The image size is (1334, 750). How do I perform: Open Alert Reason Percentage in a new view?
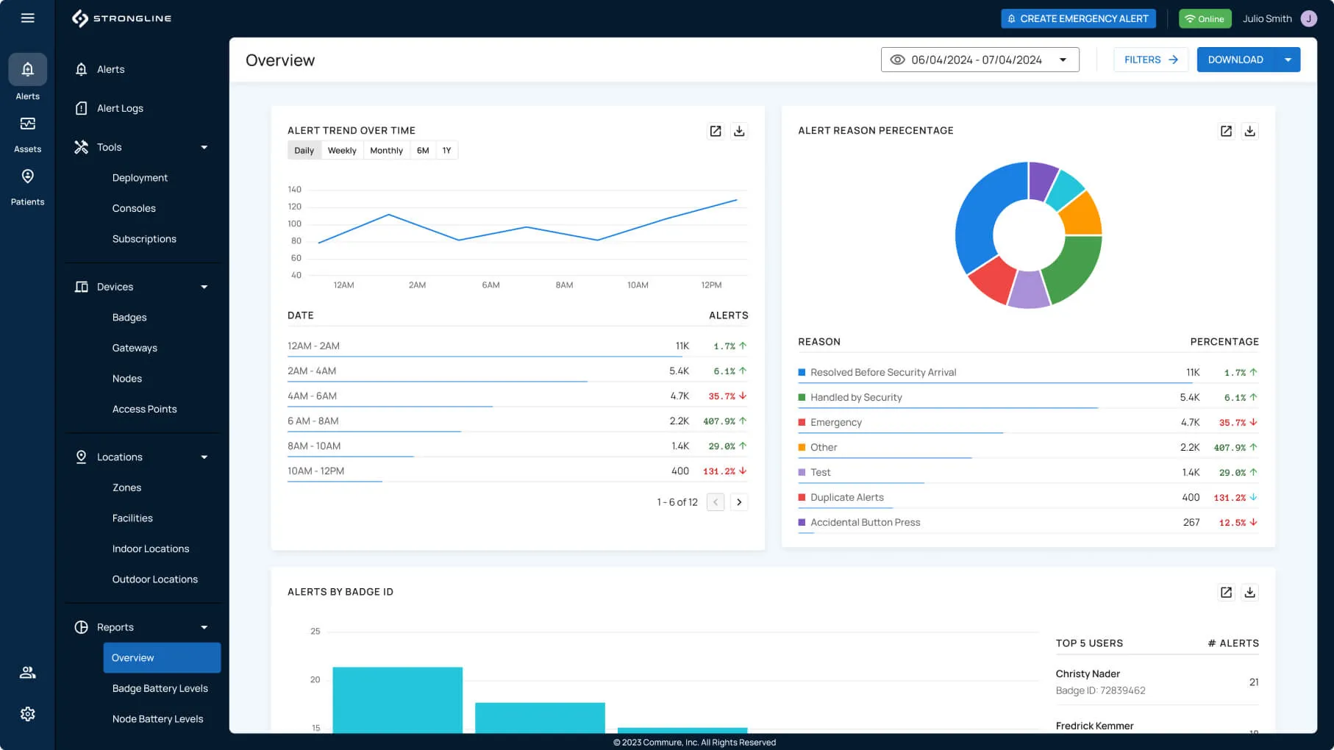point(1226,131)
